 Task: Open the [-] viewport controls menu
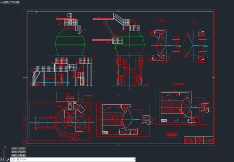pyautogui.click(x=1, y=2)
